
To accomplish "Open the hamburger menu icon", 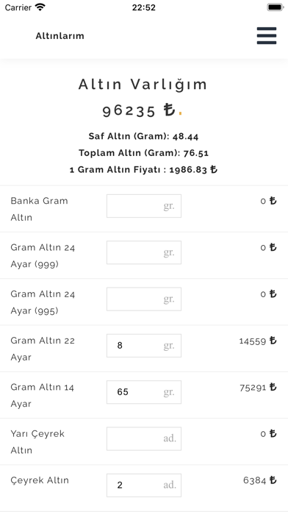I will 267,35.
